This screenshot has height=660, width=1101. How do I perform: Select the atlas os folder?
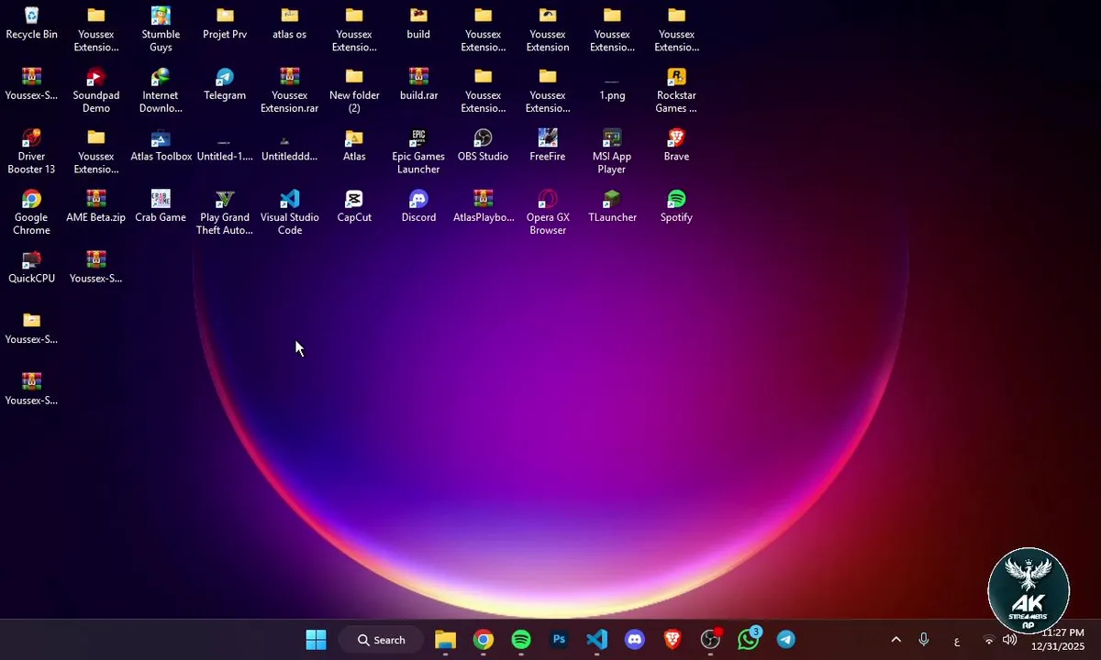click(290, 24)
